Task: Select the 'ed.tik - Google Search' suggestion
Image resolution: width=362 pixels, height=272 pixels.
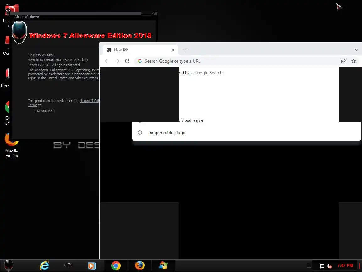Action: point(200,73)
